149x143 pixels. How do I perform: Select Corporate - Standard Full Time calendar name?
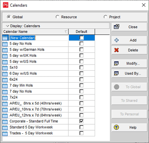(x=34, y=121)
